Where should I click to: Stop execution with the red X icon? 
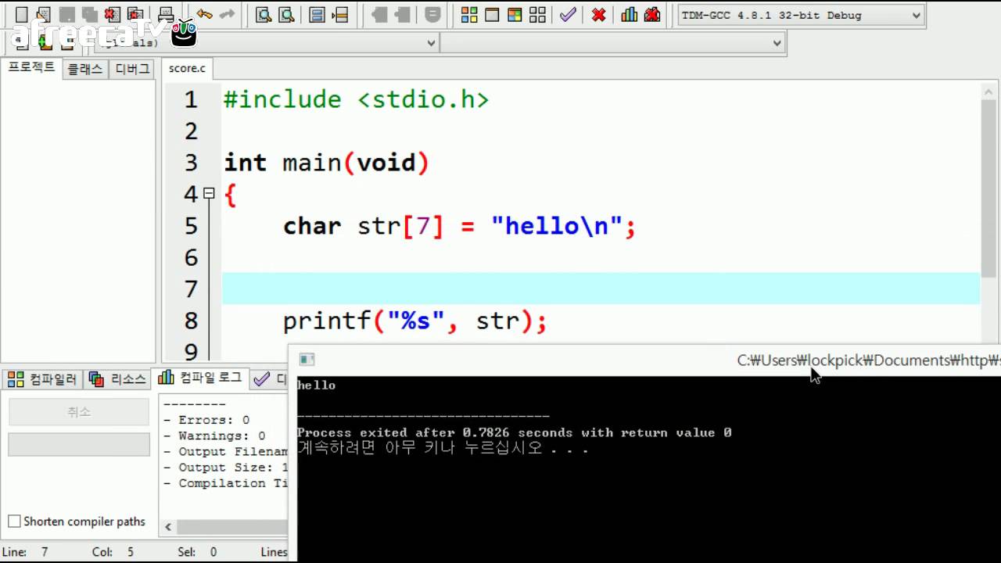point(599,14)
